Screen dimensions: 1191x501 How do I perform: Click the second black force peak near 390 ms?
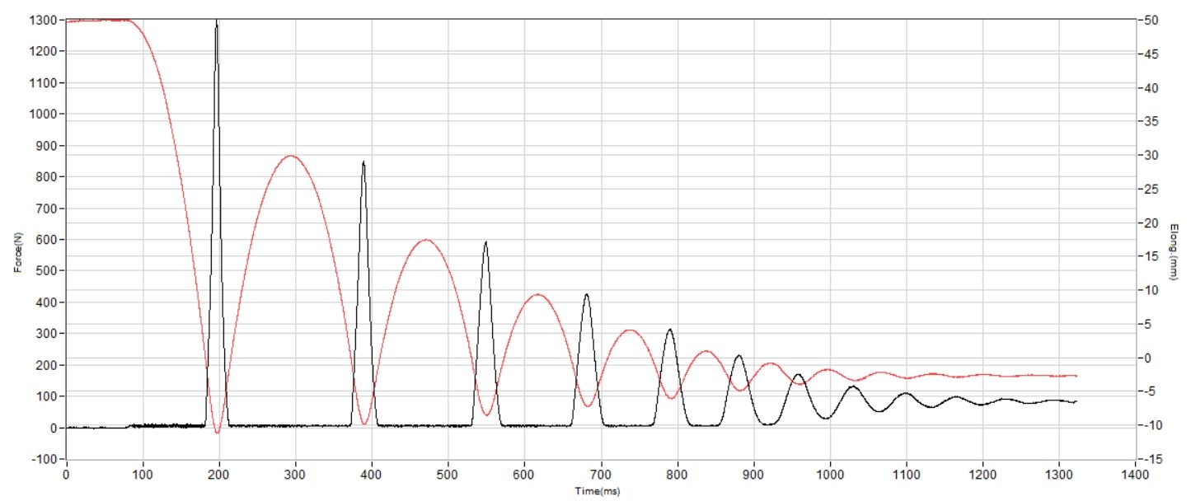[x=363, y=163]
